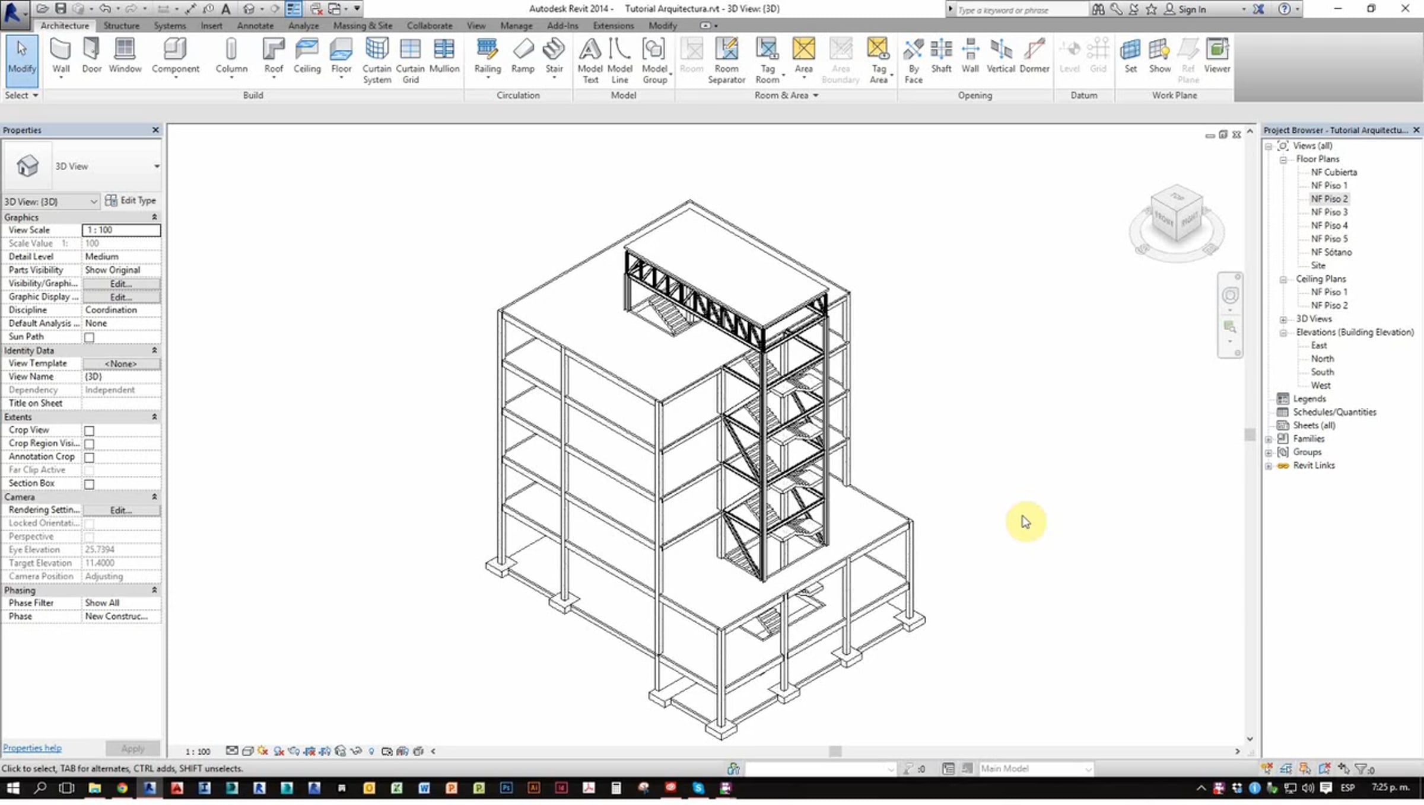Screen dimensions: 1424x805
Task: Click the Edit Type button
Action: [131, 200]
